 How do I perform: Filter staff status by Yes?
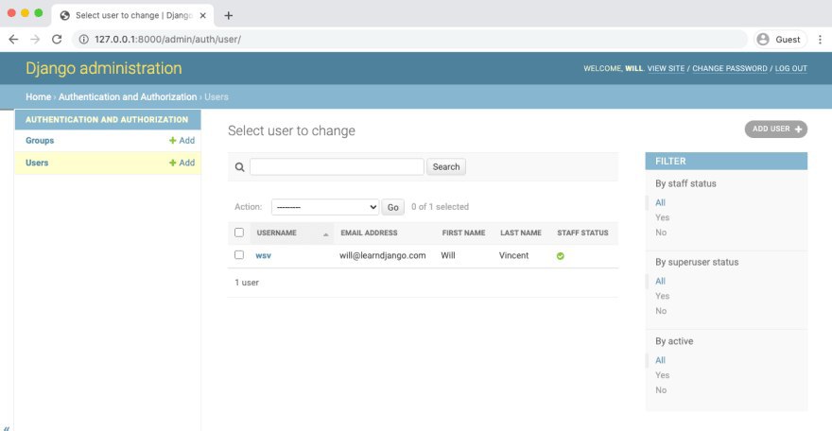662,217
